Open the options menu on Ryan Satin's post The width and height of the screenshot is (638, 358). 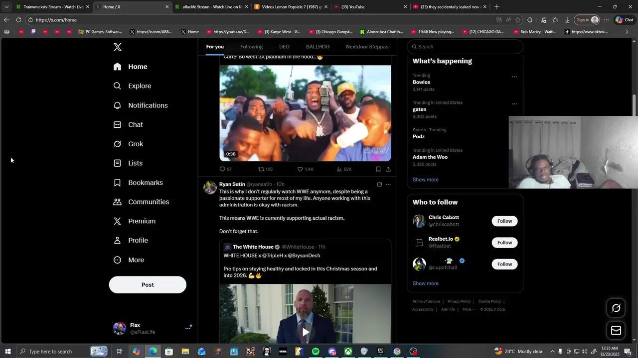[388, 184]
